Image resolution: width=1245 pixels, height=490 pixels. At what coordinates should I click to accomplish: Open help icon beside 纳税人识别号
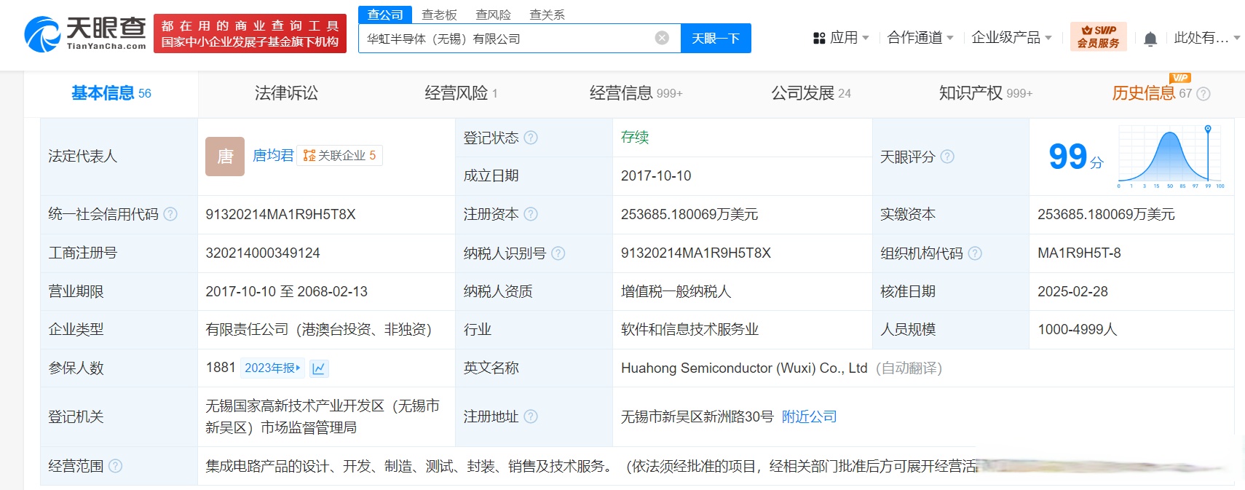coord(558,253)
